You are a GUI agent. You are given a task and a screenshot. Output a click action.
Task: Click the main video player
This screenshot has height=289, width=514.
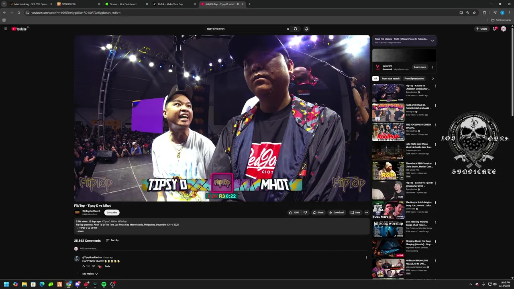coord(222,118)
